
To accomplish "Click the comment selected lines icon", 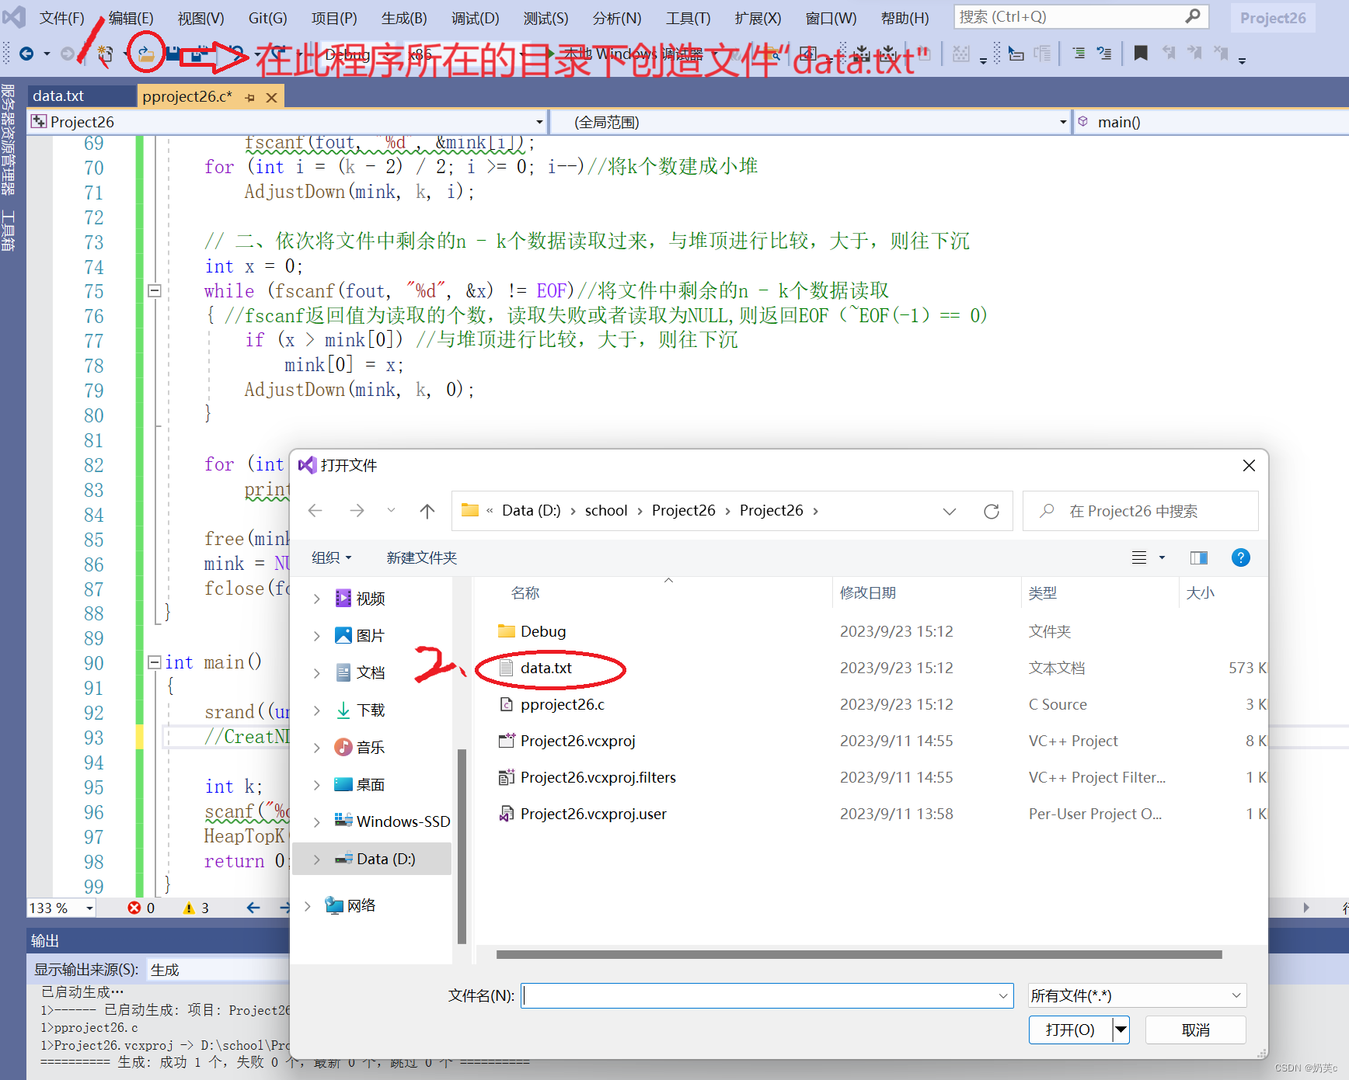I will click(1078, 54).
